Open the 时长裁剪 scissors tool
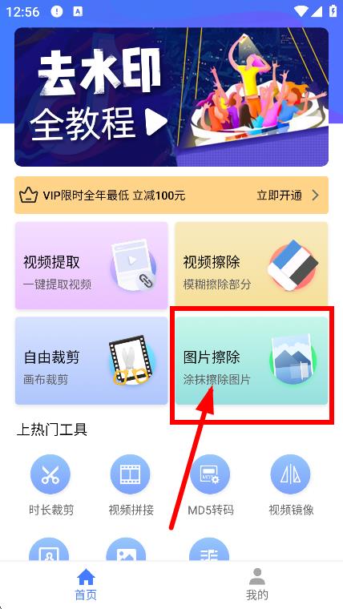This screenshot has height=609, width=343. [x=50, y=474]
